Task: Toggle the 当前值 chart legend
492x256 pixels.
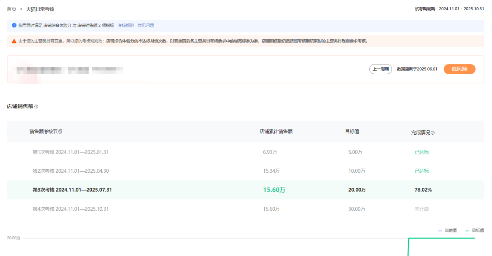Action: pyautogui.click(x=448, y=231)
